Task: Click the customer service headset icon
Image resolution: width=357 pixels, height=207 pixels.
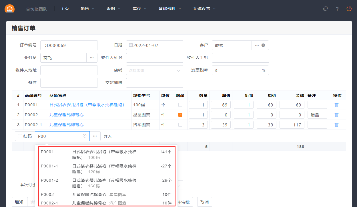Action: (326, 9)
